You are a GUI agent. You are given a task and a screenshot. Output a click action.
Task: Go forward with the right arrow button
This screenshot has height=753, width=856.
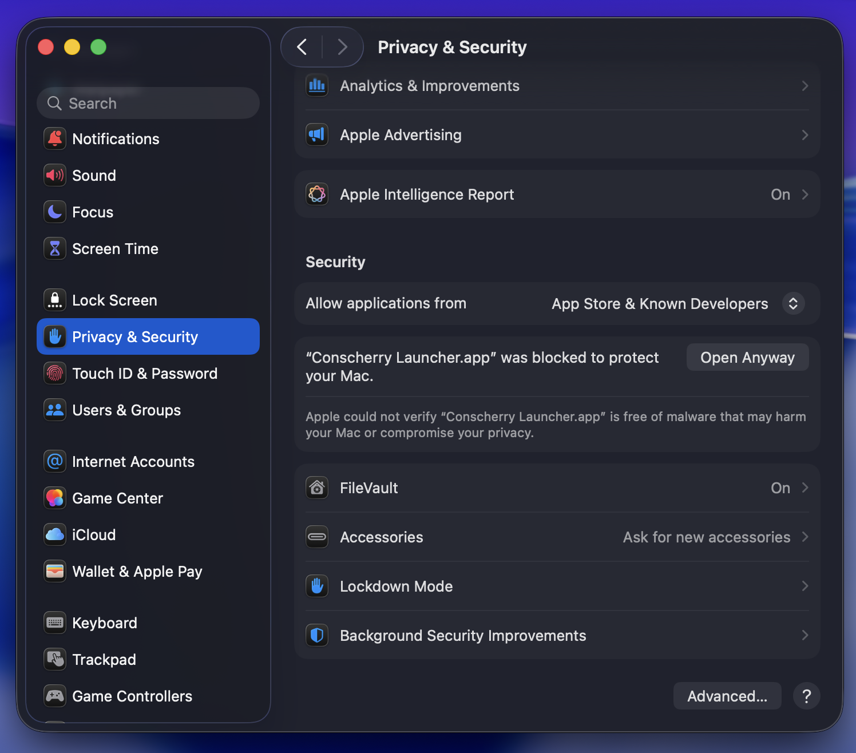pos(342,47)
